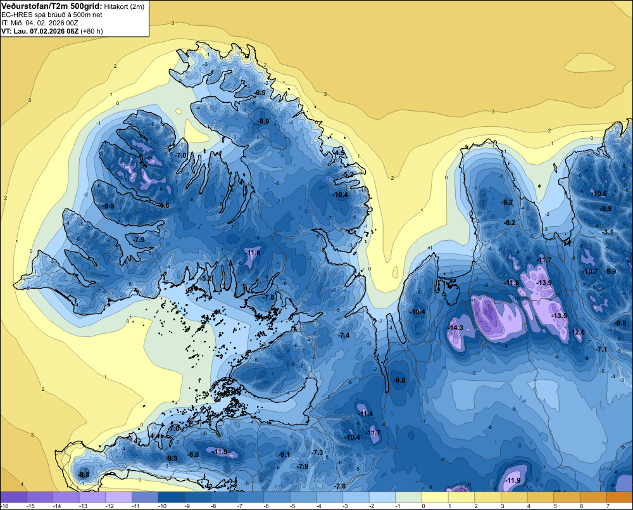
Task: Click the -2.8 temperature label
Action: pyautogui.click(x=341, y=486)
